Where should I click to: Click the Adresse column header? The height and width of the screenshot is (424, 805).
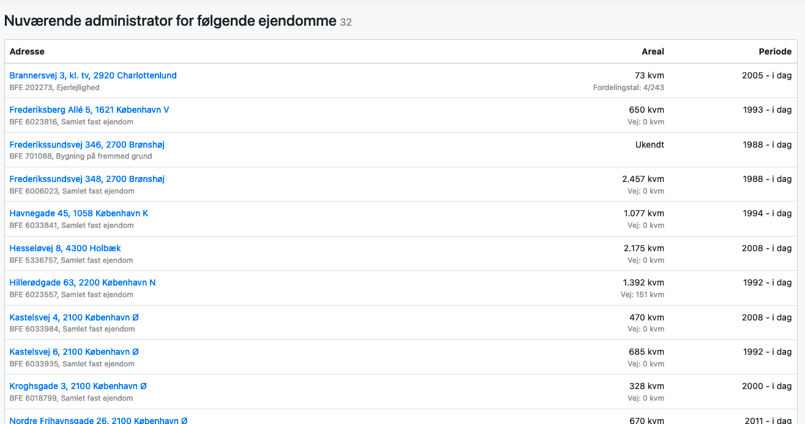click(27, 51)
